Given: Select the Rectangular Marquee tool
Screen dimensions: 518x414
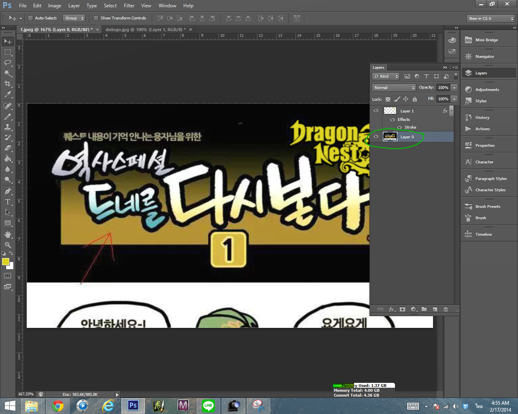Looking at the screenshot, I should (x=8, y=52).
